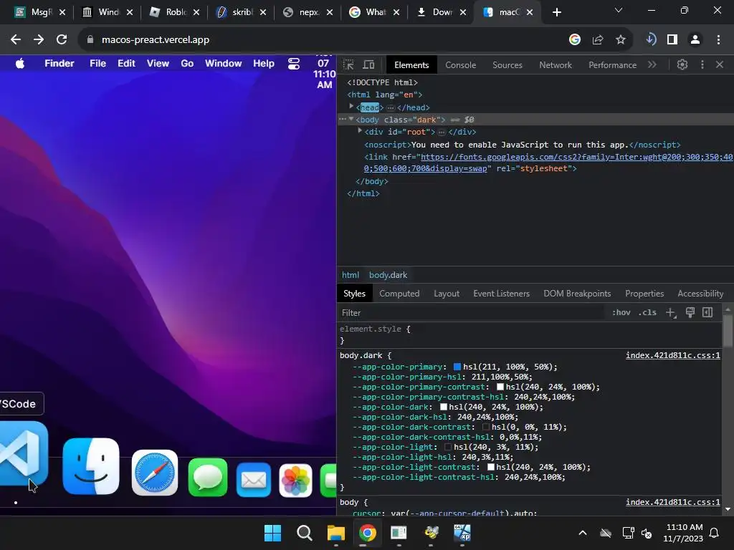The height and width of the screenshot is (550, 734).
Task: Open the Edit menu
Action: click(126, 64)
